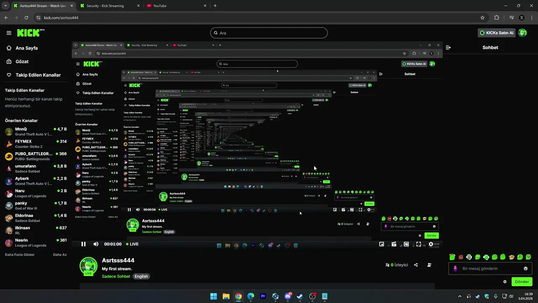This screenshot has height=303, width=538.
Task: Open umurafann recommended channel
Action: tap(35, 168)
